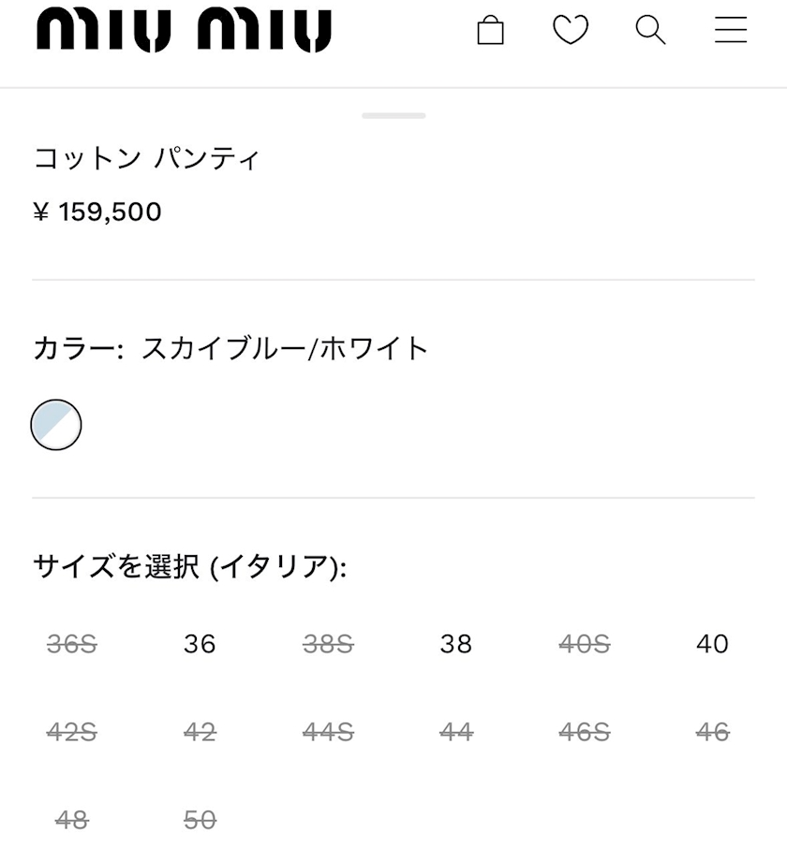Click the magnifying glass search icon
This screenshot has width=787, height=861.
651,30
